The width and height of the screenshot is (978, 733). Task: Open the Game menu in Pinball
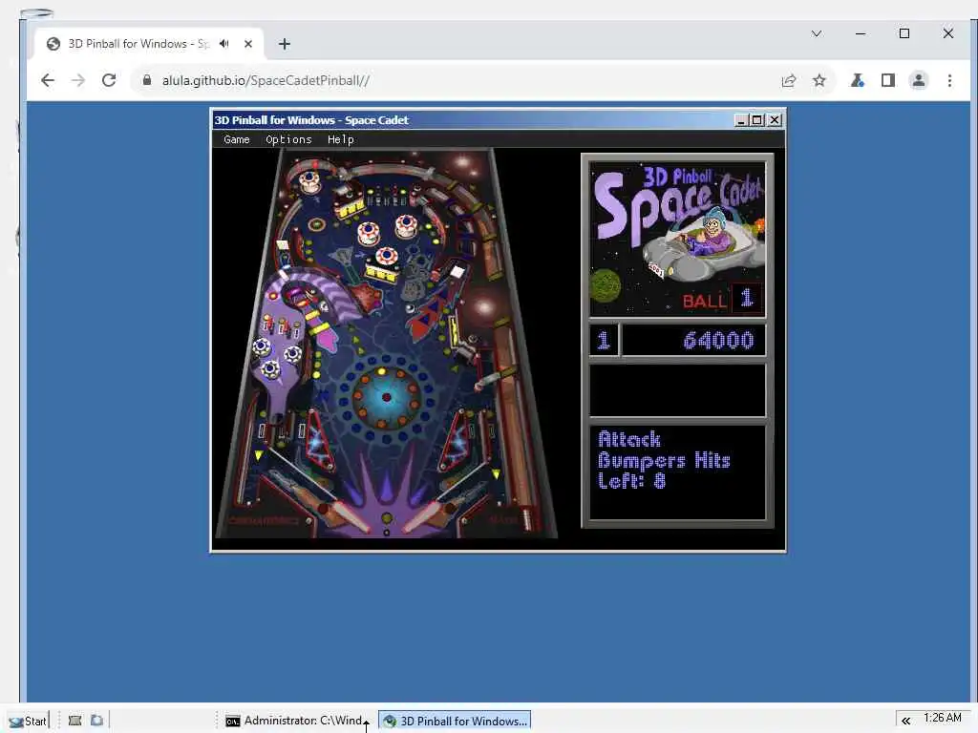[x=237, y=139]
